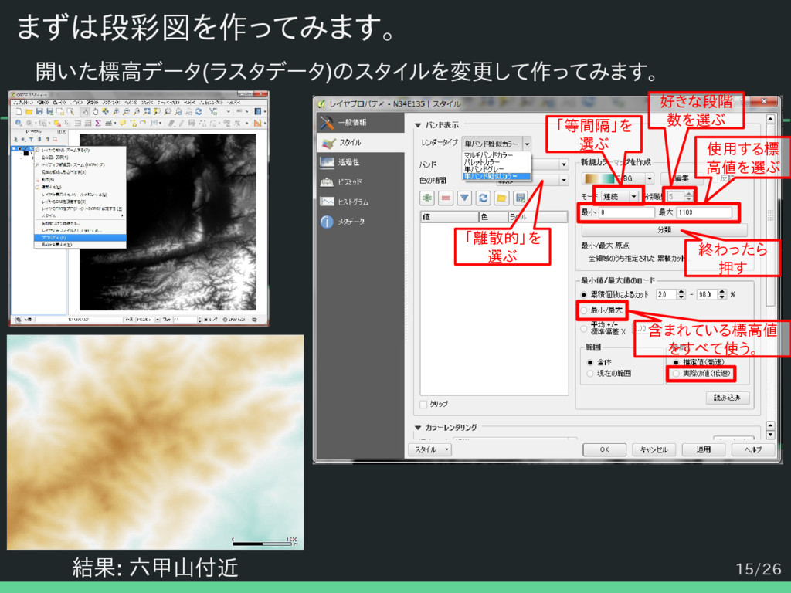
Task: Open the モード dropdown showing 連続
Action: click(x=620, y=196)
